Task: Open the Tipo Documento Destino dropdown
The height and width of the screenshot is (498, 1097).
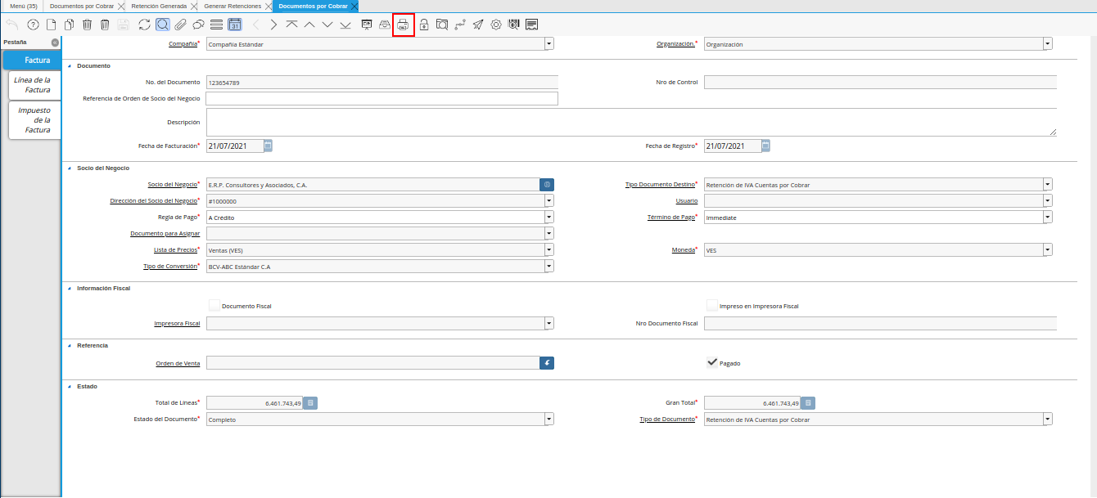Action: (1048, 185)
